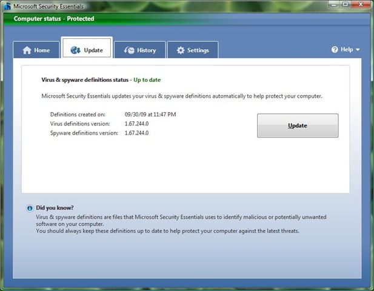Click the date '09/30/09 at 11:47 PM'
Viewport: 374px width, 291px height.
pyautogui.click(x=150, y=115)
